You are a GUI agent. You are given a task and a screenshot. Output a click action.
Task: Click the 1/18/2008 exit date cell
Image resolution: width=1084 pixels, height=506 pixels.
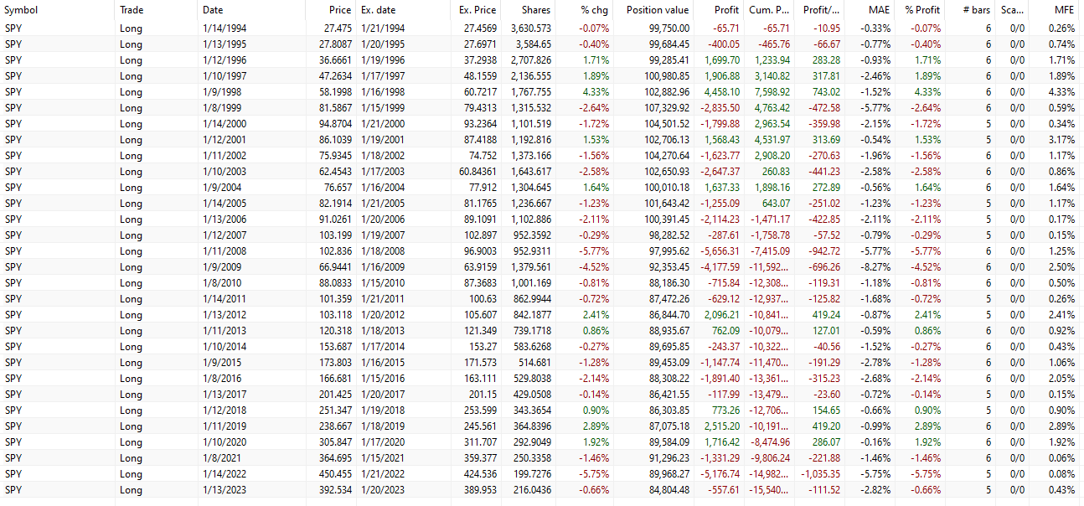[383, 251]
